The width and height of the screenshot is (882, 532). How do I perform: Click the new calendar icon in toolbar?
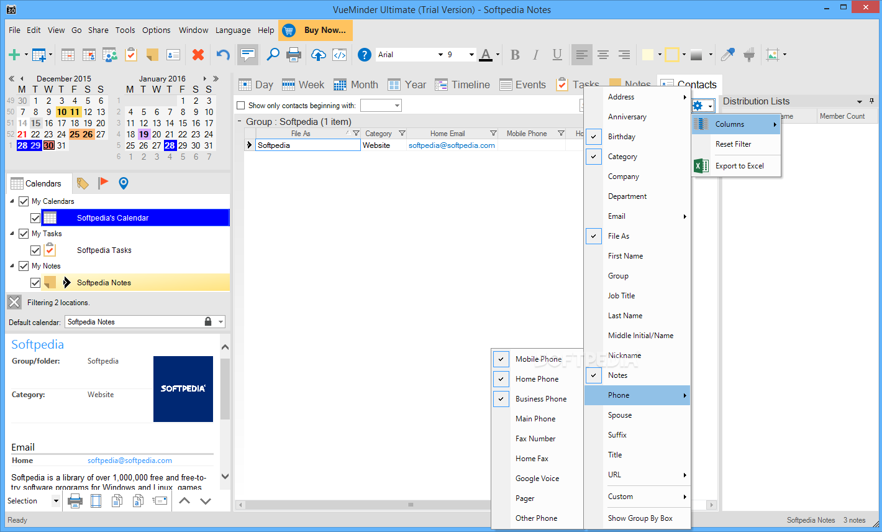39,55
